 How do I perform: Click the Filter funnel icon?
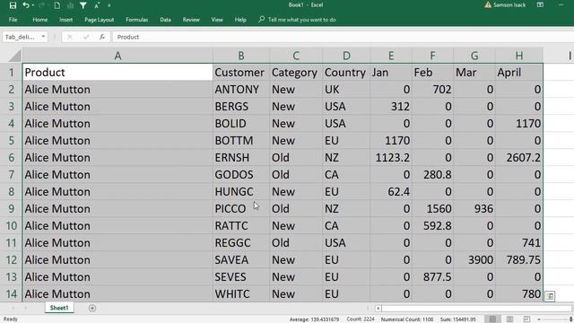[83, 5]
